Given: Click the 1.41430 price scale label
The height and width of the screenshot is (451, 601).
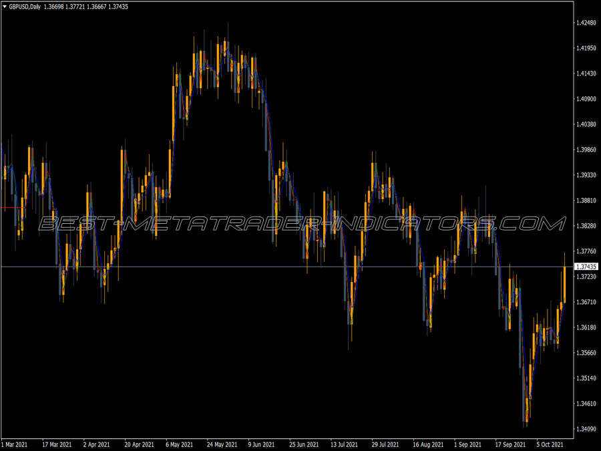Looking at the screenshot, I should click(586, 73).
